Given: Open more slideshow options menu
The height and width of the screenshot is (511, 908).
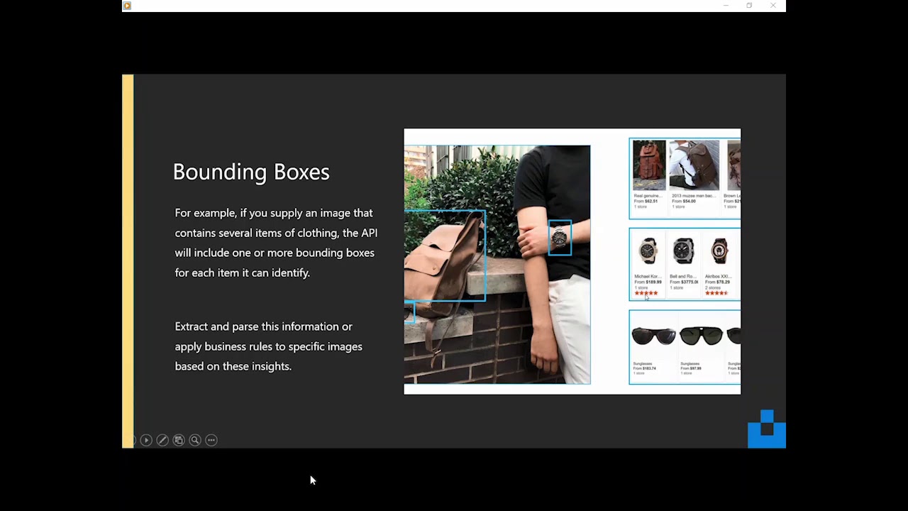Looking at the screenshot, I should click(x=211, y=440).
